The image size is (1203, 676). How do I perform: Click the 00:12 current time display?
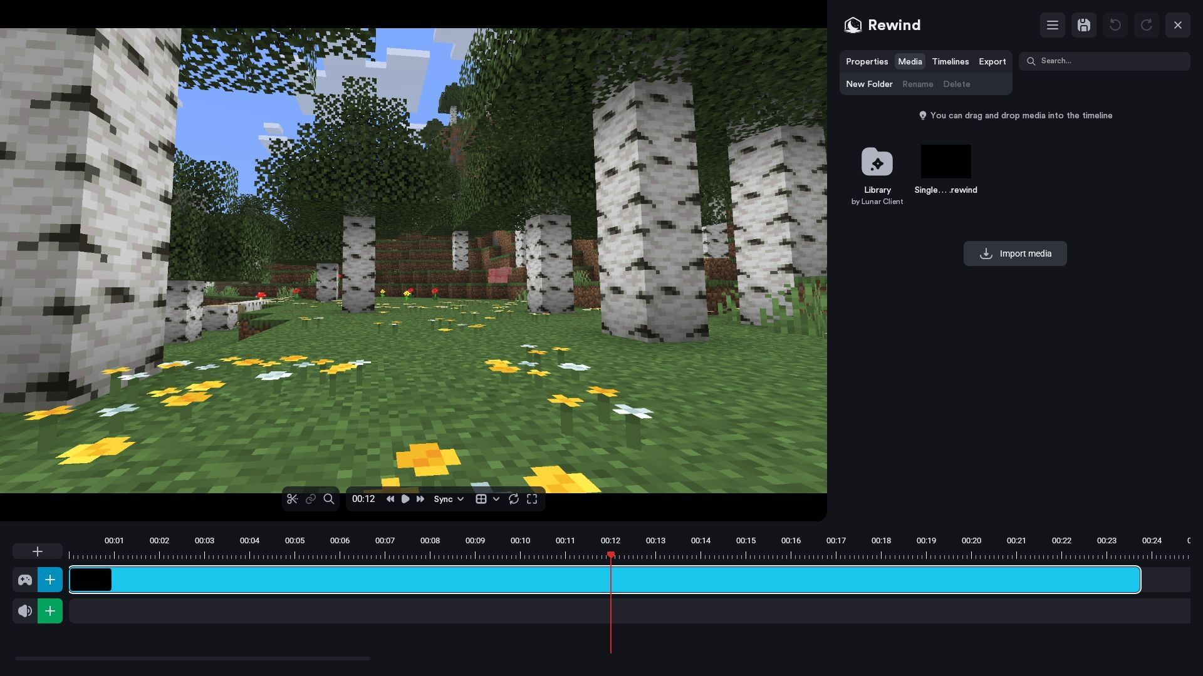363,499
